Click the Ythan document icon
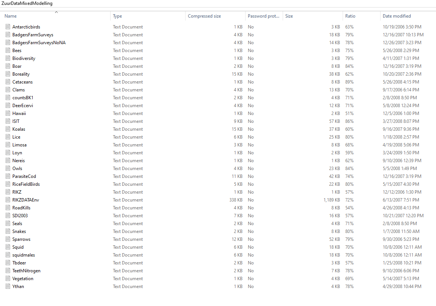 tap(7, 287)
